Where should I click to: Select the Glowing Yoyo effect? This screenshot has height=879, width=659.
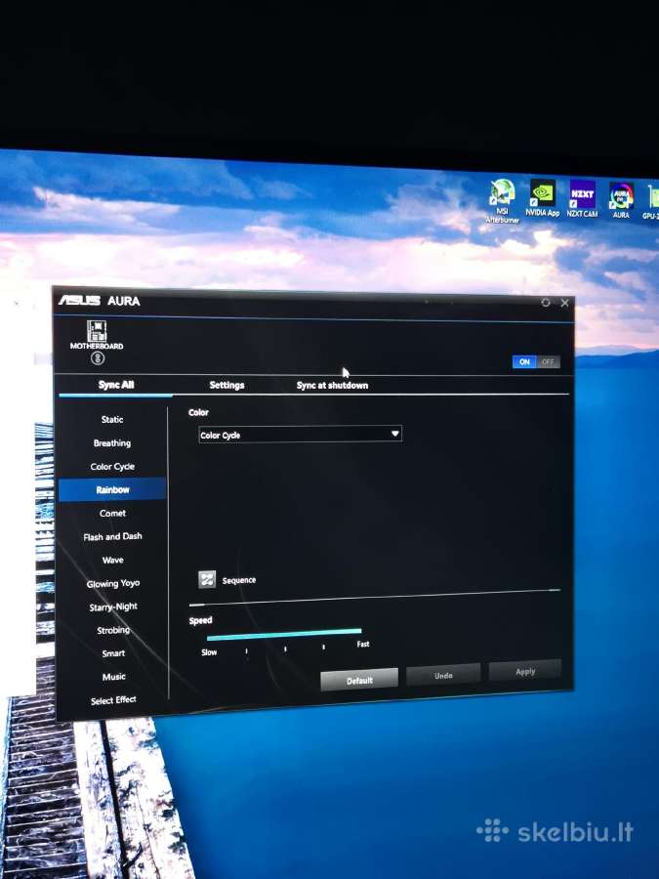112,584
